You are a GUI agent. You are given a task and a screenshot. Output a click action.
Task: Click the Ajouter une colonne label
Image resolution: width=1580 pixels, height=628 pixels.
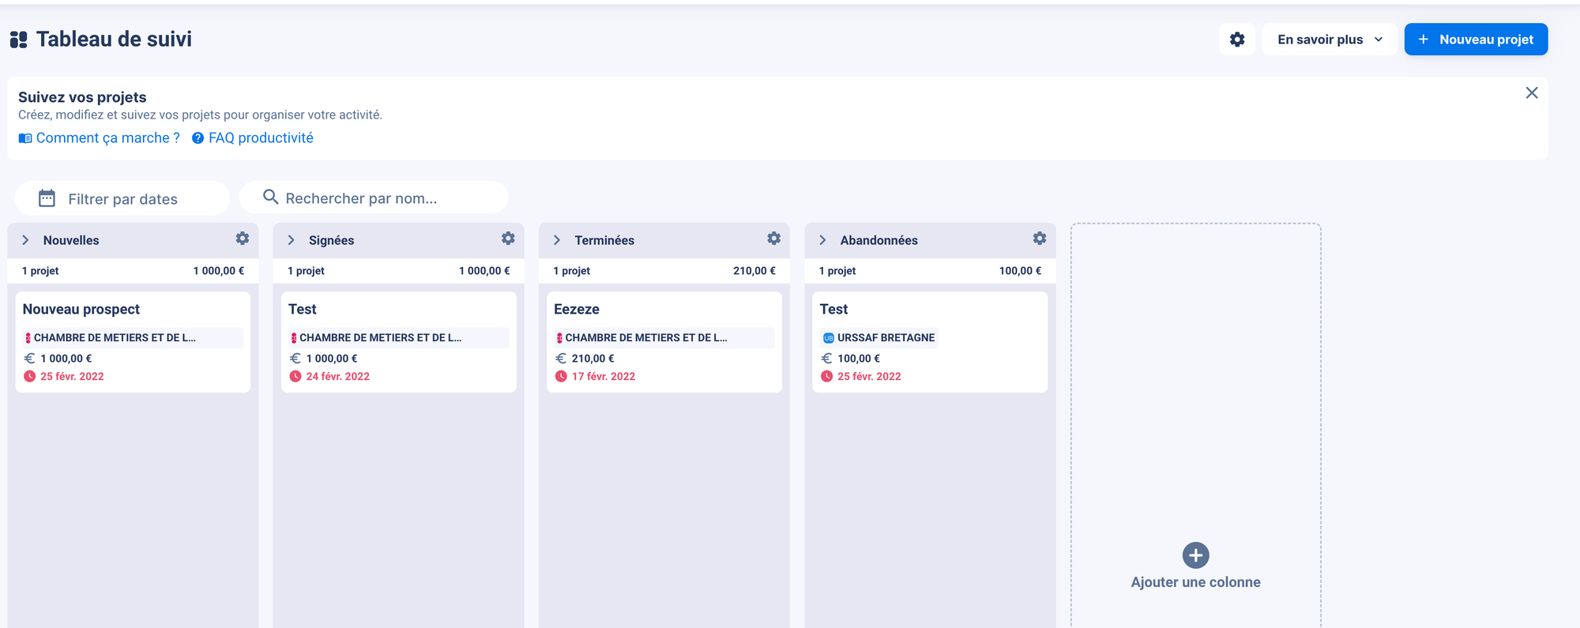pyautogui.click(x=1196, y=582)
